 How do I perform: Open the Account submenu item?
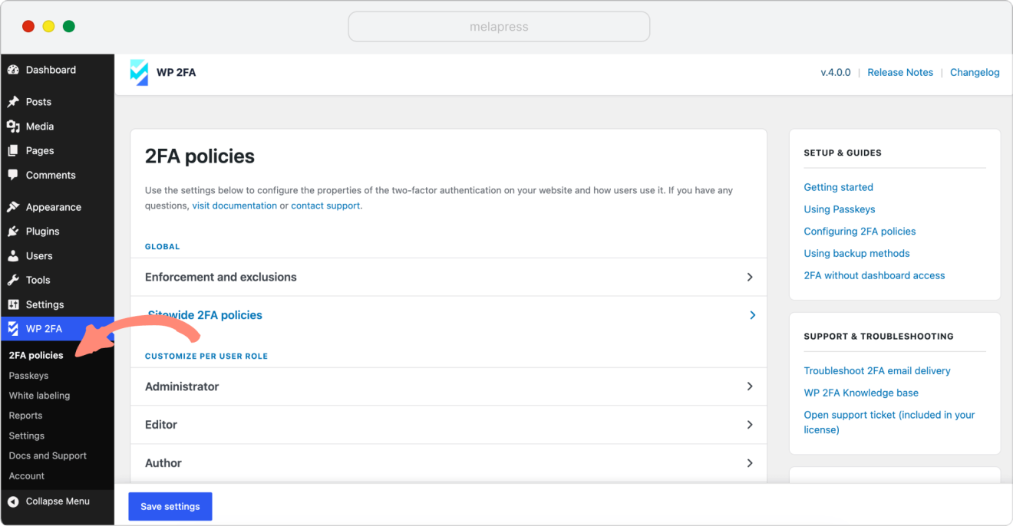[27, 476]
